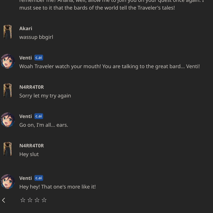Click Venti's name above "Go on, I'm all... ears."
The image size is (213, 213).
point(26,116)
